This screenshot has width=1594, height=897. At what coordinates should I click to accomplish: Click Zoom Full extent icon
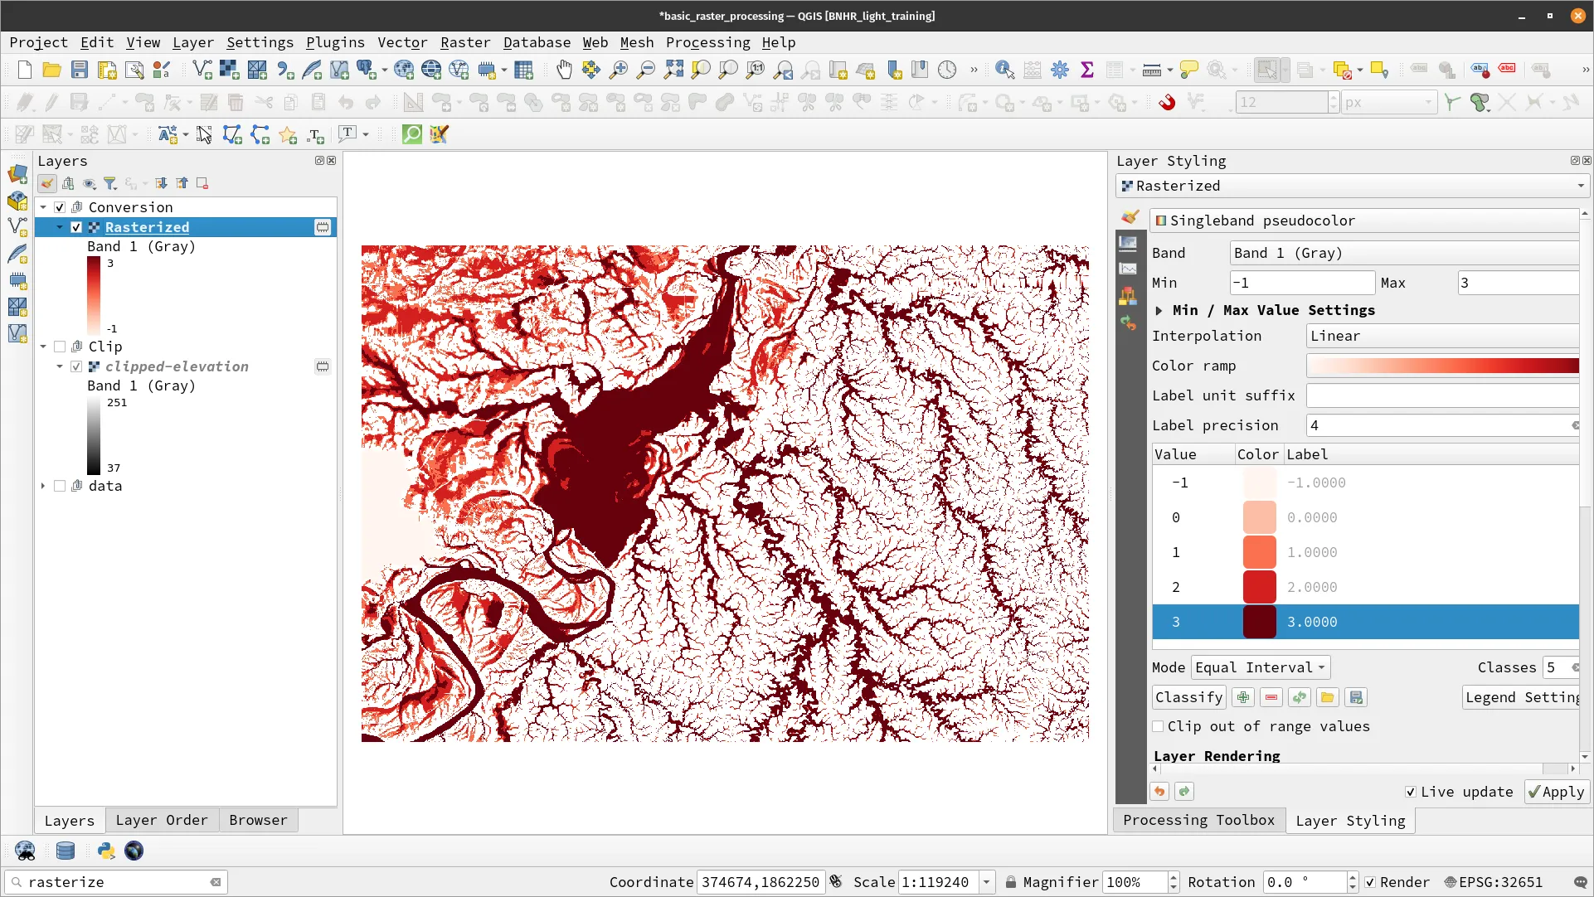pyautogui.click(x=673, y=70)
